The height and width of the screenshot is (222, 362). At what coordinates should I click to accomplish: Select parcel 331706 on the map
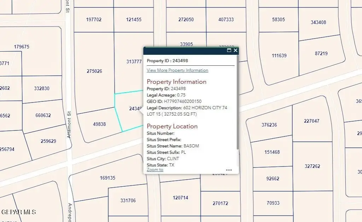tap(128, 200)
